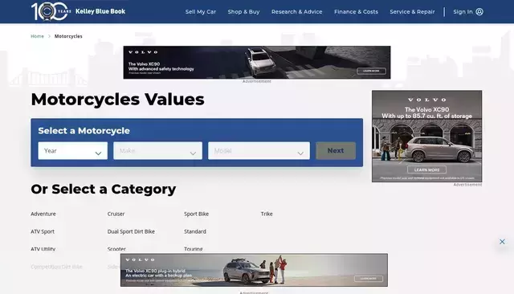
Task: Open the top Volvo XC90 safety banner image
Action: (x=257, y=63)
